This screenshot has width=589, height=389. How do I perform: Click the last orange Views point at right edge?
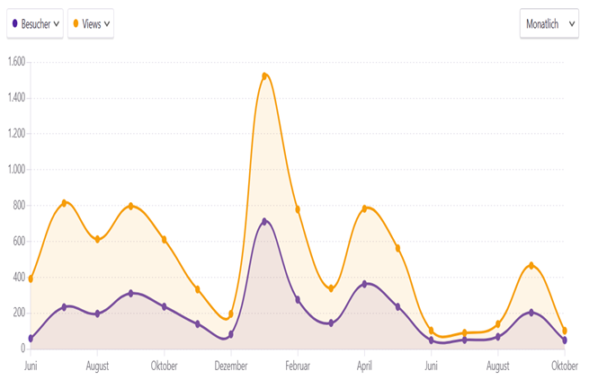(564, 331)
